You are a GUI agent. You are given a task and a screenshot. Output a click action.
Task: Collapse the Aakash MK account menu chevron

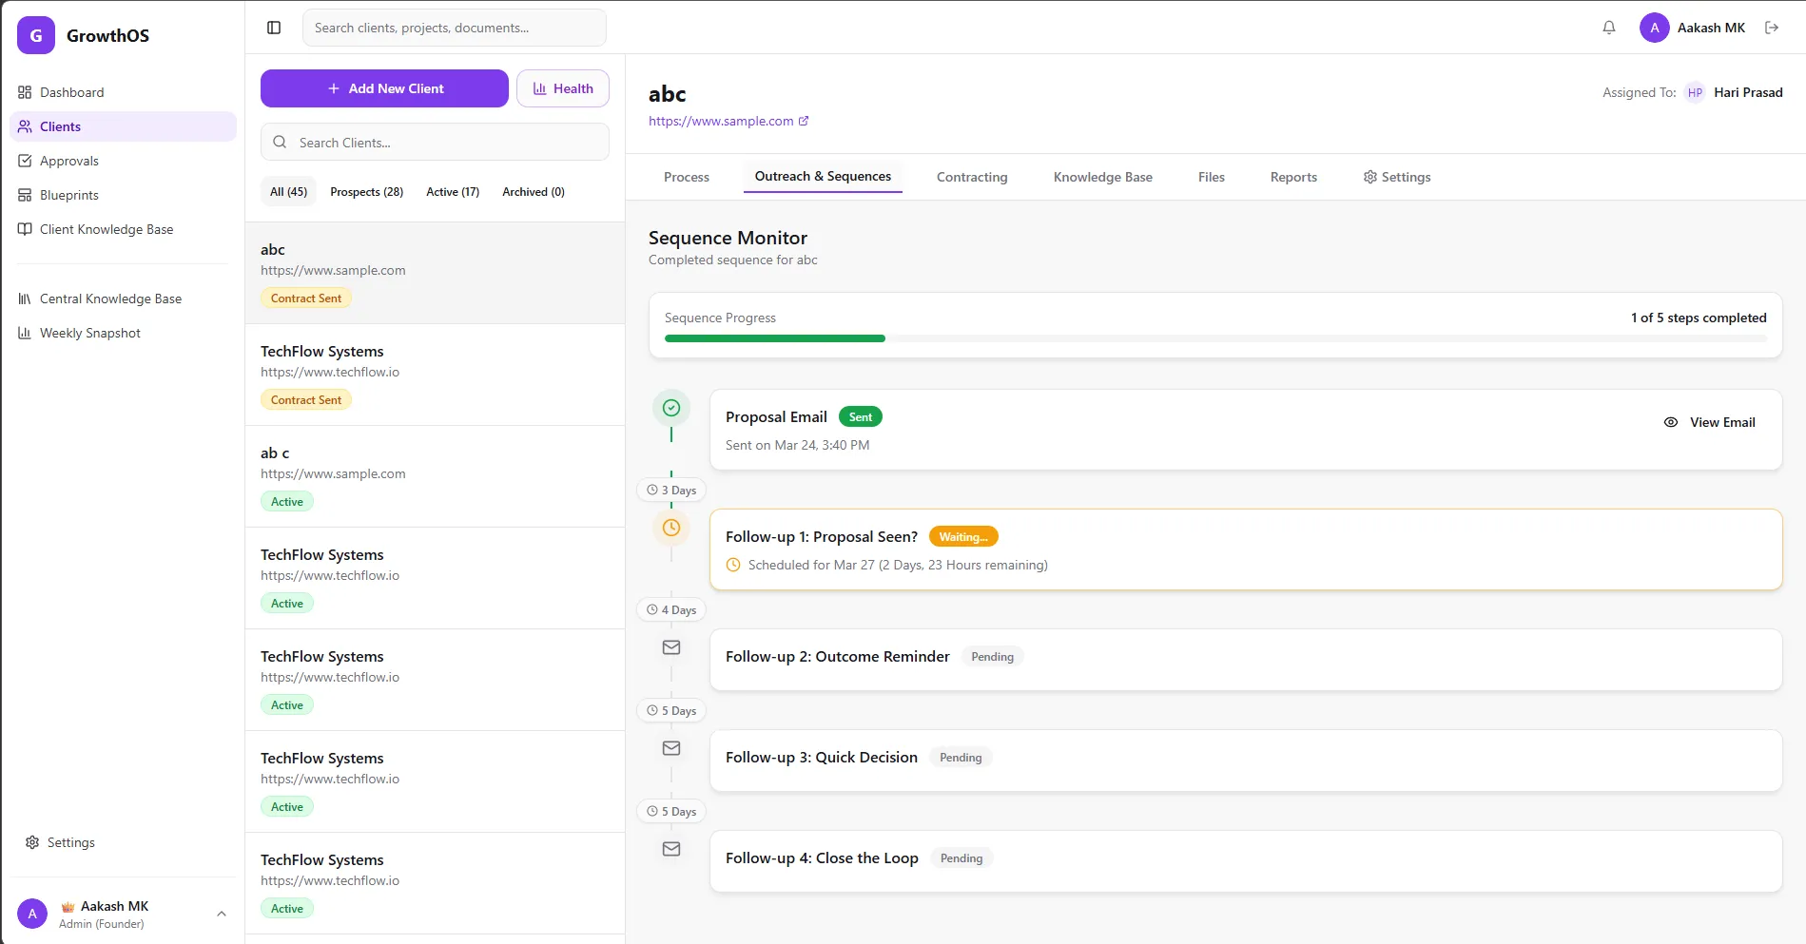click(x=221, y=913)
